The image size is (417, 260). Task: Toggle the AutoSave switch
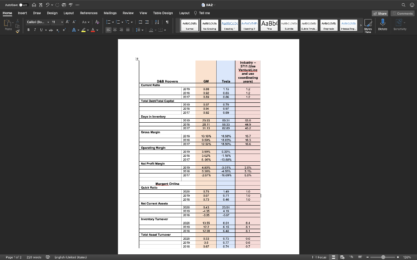tap(23, 5)
